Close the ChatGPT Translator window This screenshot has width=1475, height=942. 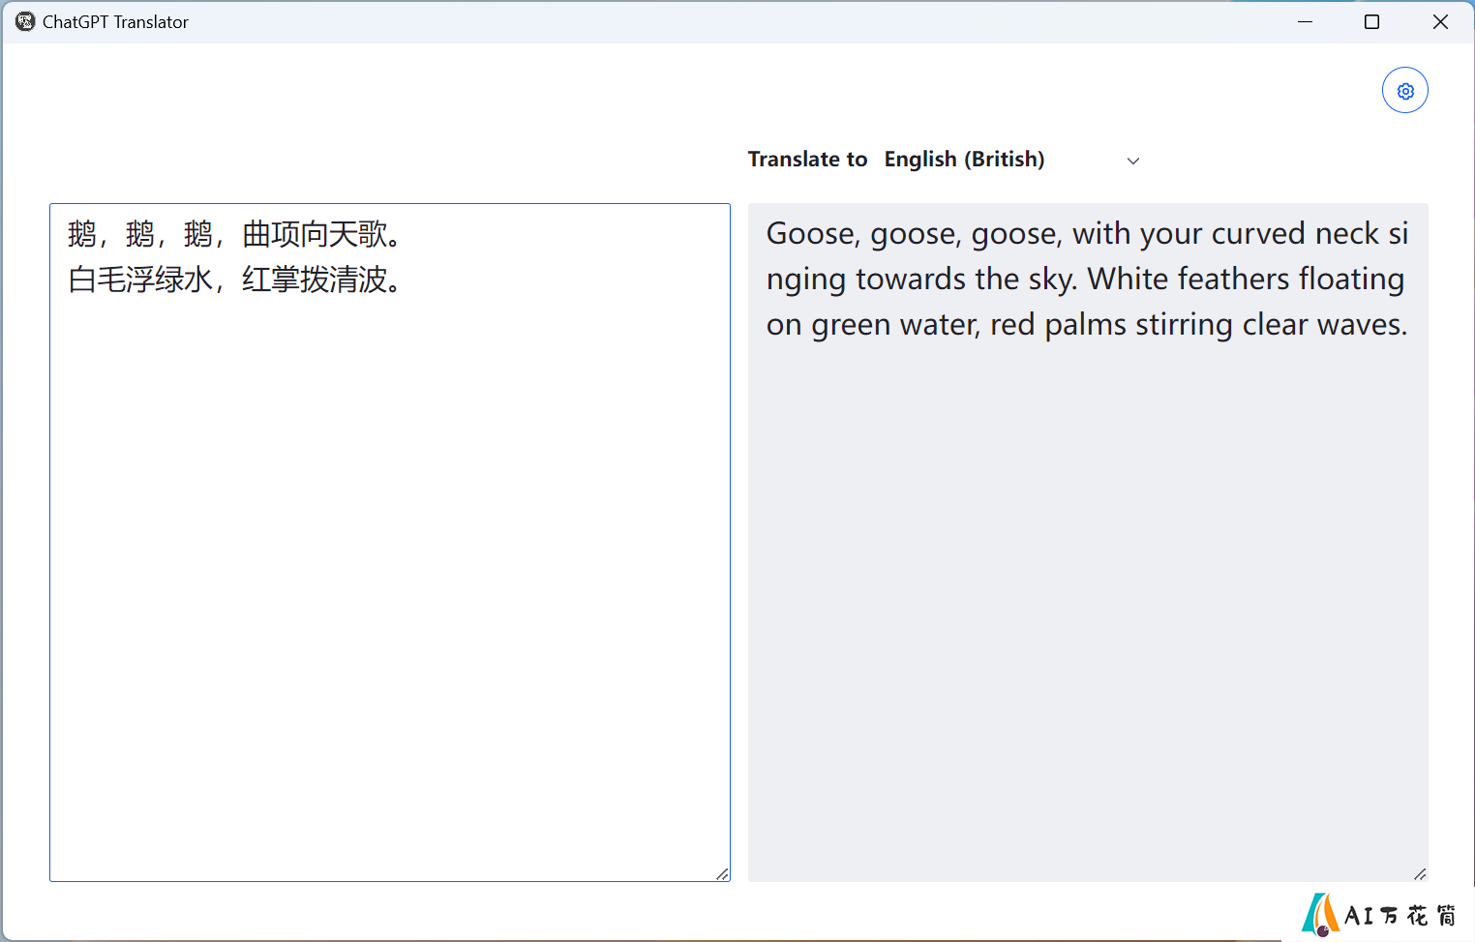1440,21
